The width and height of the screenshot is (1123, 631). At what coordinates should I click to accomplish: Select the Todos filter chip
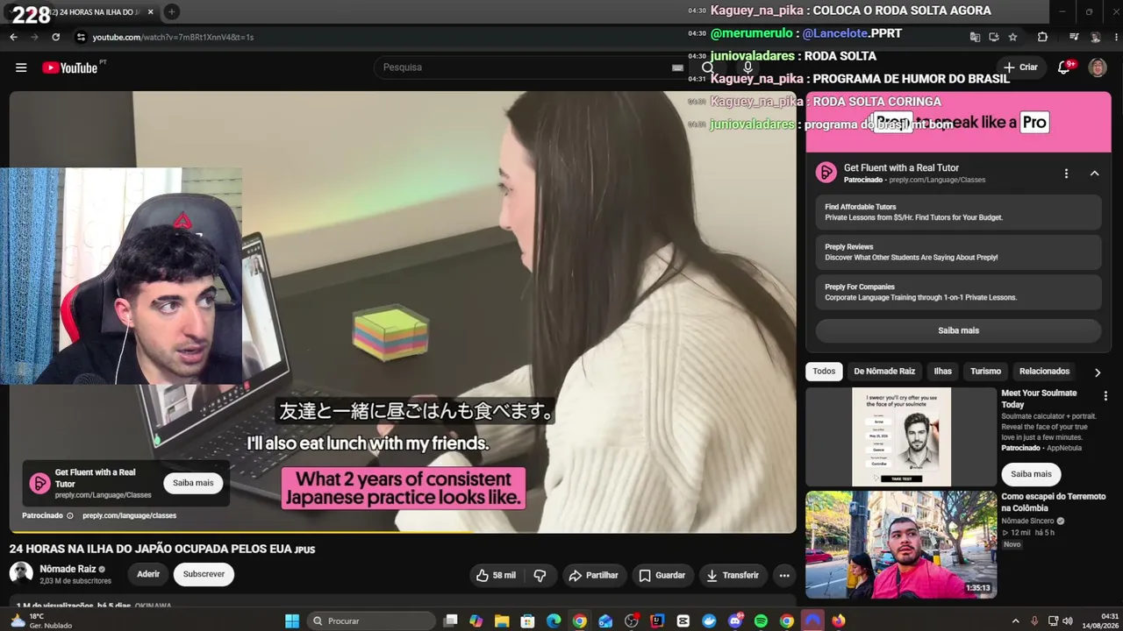click(824, 372)
